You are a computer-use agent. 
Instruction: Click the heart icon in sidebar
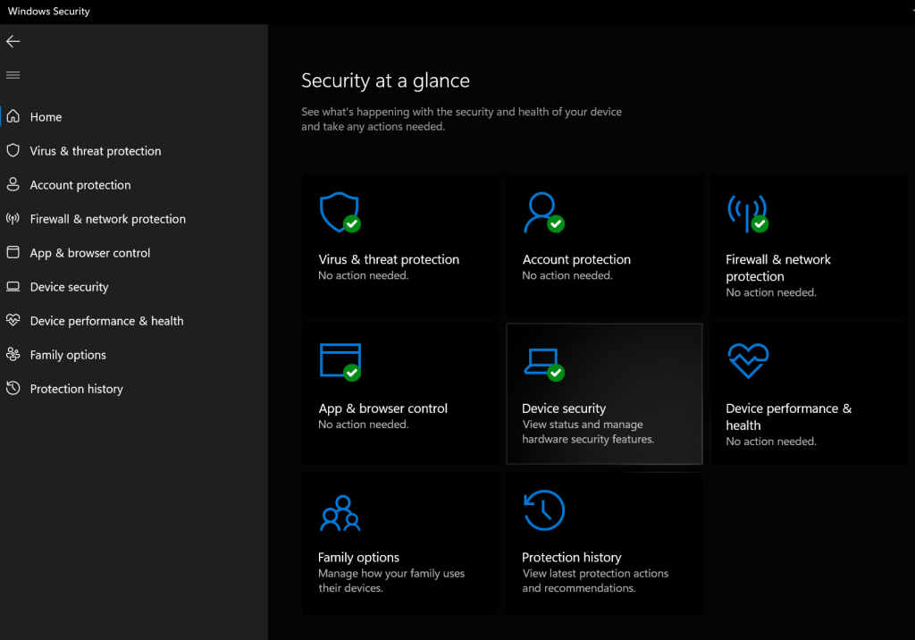pyautogui.click(x=13, y=321)
